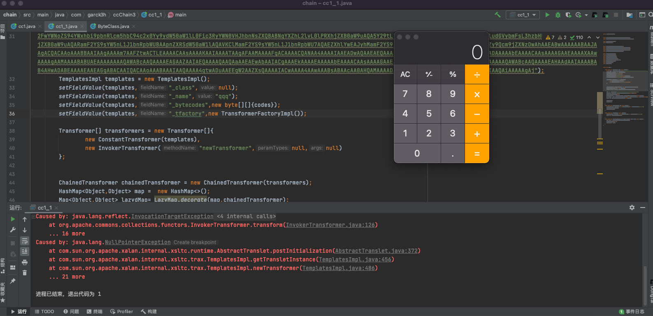Click the Build project hammer icon
The image size is (653, 316).
pos(497,15)
